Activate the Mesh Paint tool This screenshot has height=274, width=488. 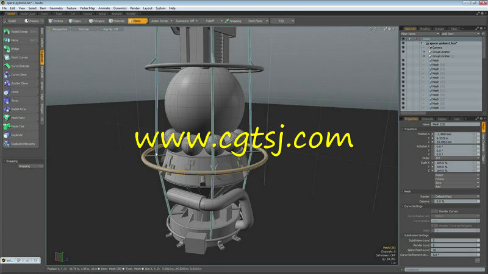click(21, 118)
